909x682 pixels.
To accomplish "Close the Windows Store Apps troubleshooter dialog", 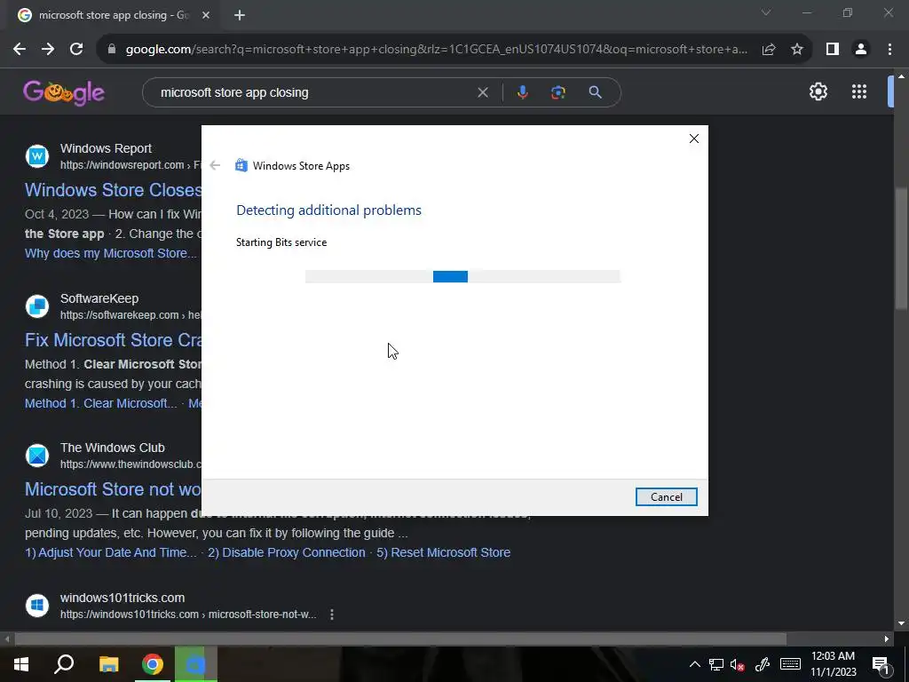I will coord(694,139).
